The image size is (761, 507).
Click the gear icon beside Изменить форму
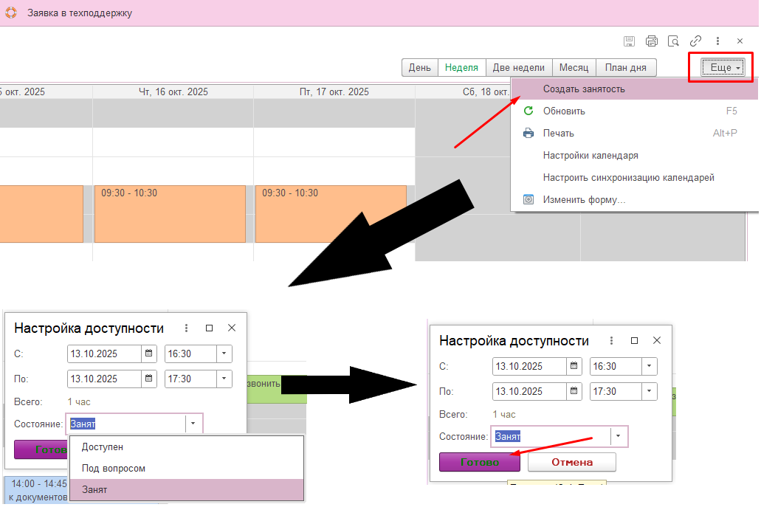tap(528, 200)
